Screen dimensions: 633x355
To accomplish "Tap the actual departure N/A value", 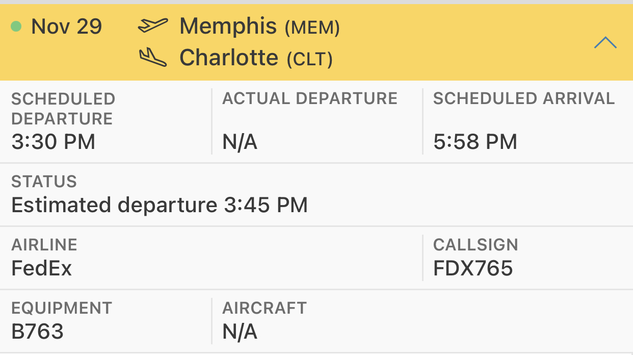I will 240,142.
